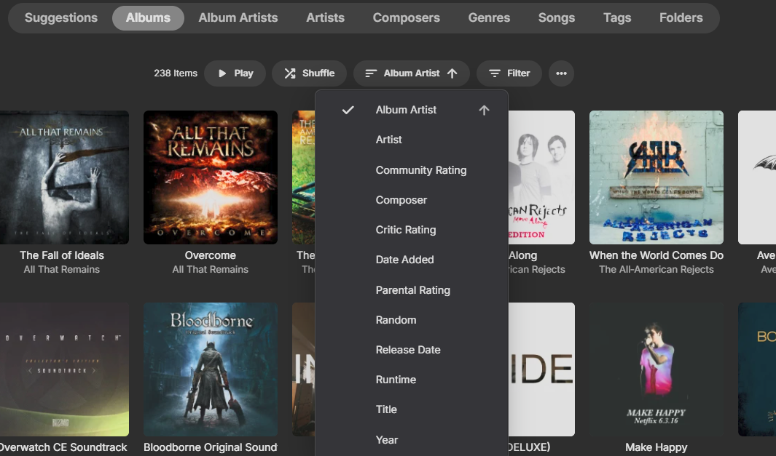Open the three-dot more options menu
The width and height of the screenshot is (776, 456).
pos(561,73)
